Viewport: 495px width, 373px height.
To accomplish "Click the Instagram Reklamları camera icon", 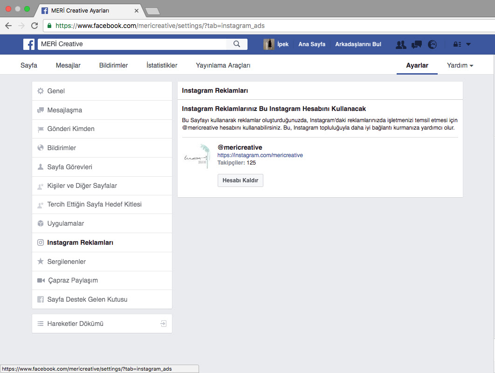I will click(x=41, y=242).
